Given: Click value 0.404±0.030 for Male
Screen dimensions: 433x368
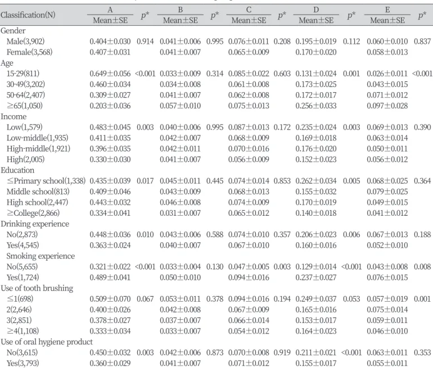Looking at the screenshot, I should click(x=110, y=42).
